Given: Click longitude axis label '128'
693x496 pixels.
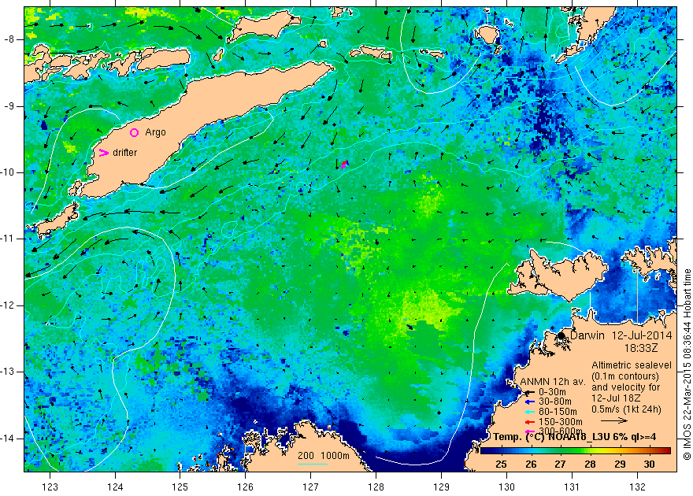Looking at the screenshot, I should (376, 487).
